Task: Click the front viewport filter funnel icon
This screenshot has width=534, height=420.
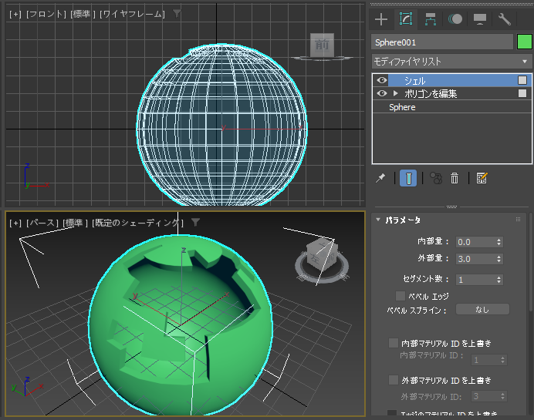Action: click(177, 14)
